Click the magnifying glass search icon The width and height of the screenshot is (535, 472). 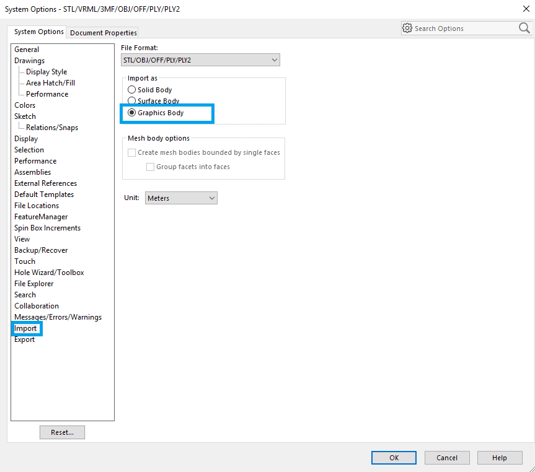pos(524,28)
